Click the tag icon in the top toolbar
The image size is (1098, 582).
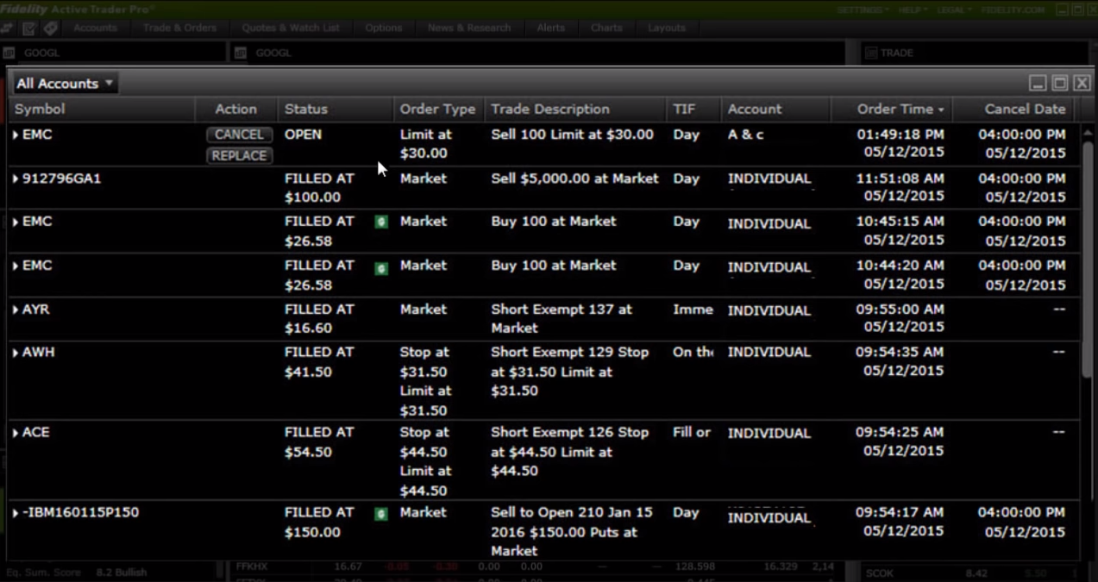[51, 28]
